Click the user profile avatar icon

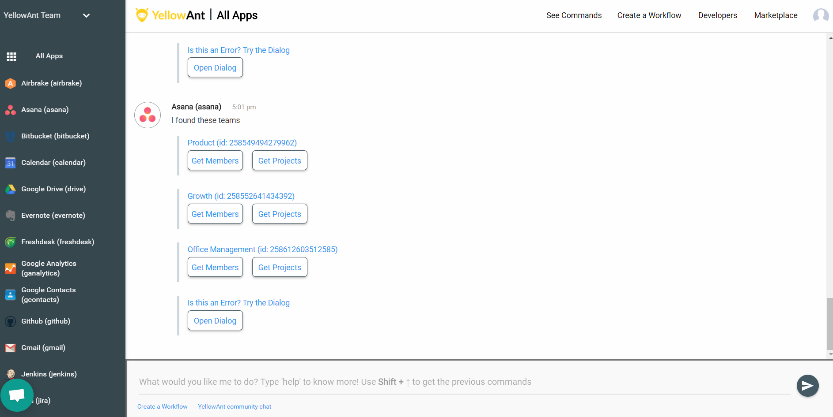821,15
